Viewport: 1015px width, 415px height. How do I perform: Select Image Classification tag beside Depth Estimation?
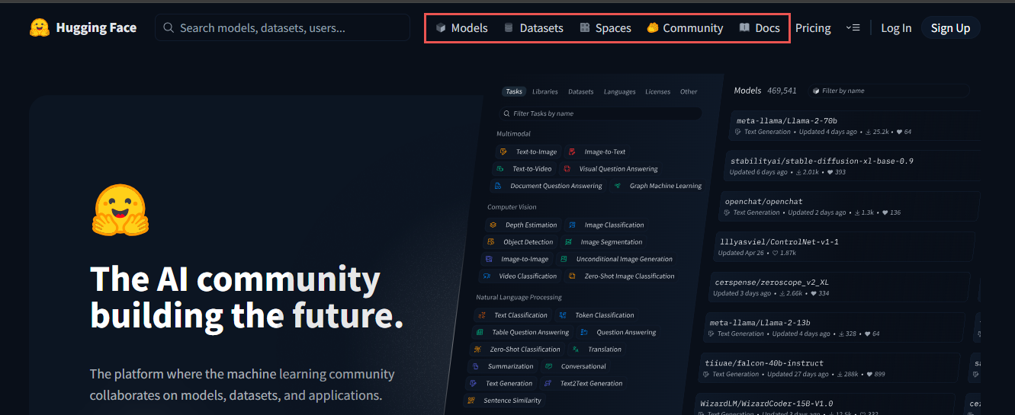606,225
